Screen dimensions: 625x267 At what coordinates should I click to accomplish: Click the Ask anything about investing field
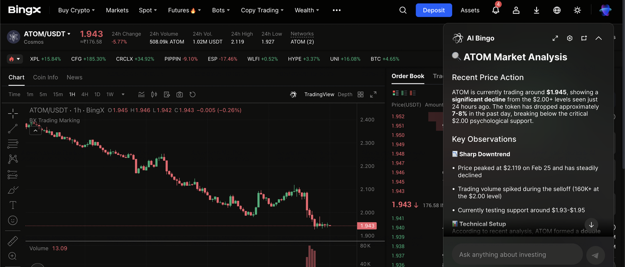click(x=517, y=254)
